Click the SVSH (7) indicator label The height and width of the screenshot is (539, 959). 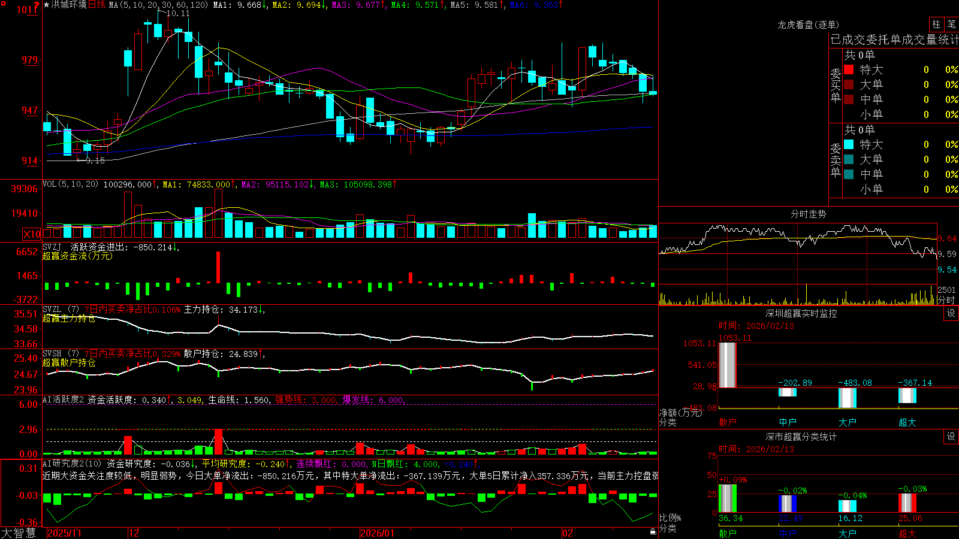pos(61,354)
